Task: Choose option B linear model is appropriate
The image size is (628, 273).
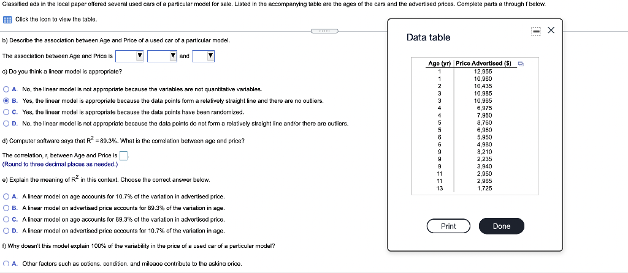Action: pos(6,101)
